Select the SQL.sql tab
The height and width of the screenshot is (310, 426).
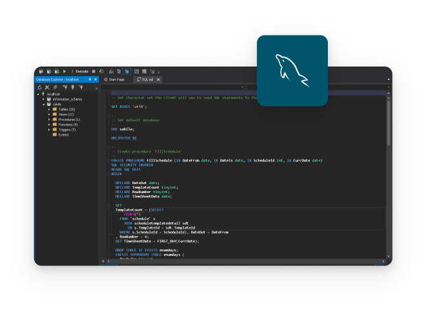pos(145,79)
